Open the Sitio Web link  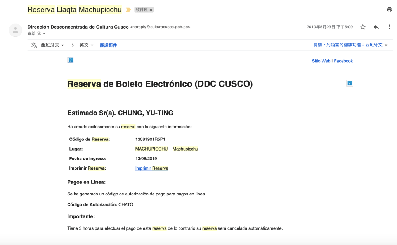coord(321,61)
